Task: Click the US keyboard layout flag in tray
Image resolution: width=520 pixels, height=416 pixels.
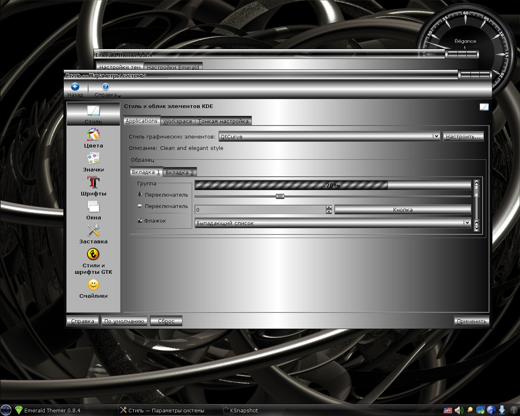Action: [x=448, y=410]
